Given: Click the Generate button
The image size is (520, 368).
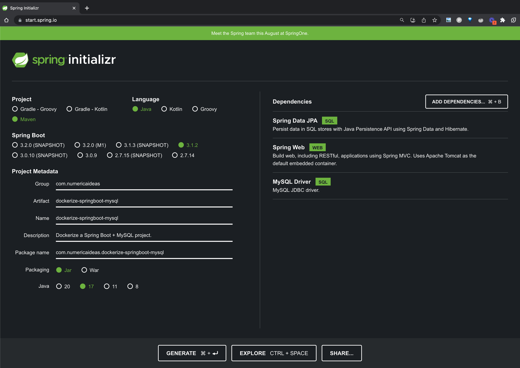Looking at the screenshot, I should [x=192, y=353].
